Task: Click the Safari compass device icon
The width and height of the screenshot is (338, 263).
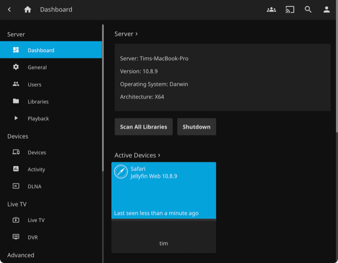Action: point(121,172)
